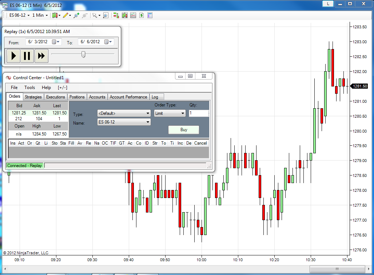
Task: Click the Qty input field
Action: [x=199, y=113]
